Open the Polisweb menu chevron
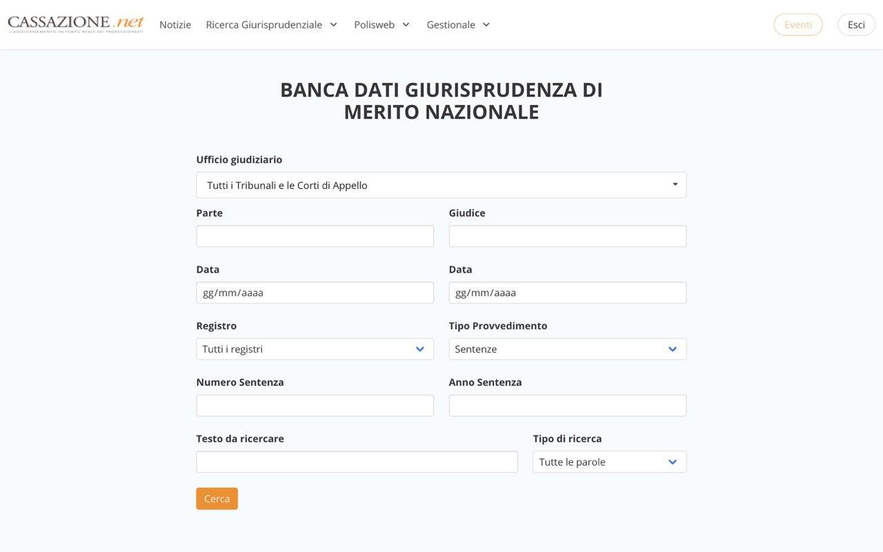 (406, 25)
